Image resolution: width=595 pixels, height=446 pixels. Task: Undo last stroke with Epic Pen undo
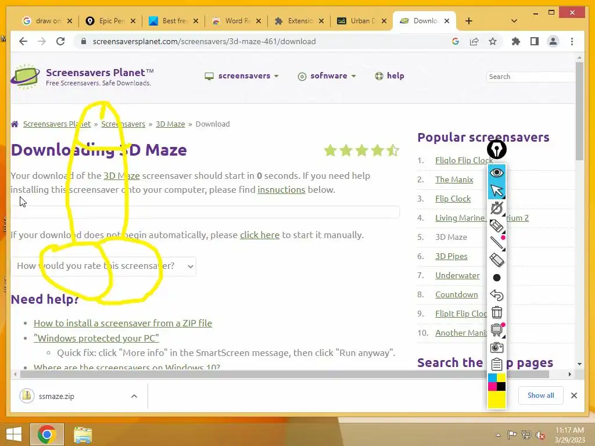coord(496,295)
